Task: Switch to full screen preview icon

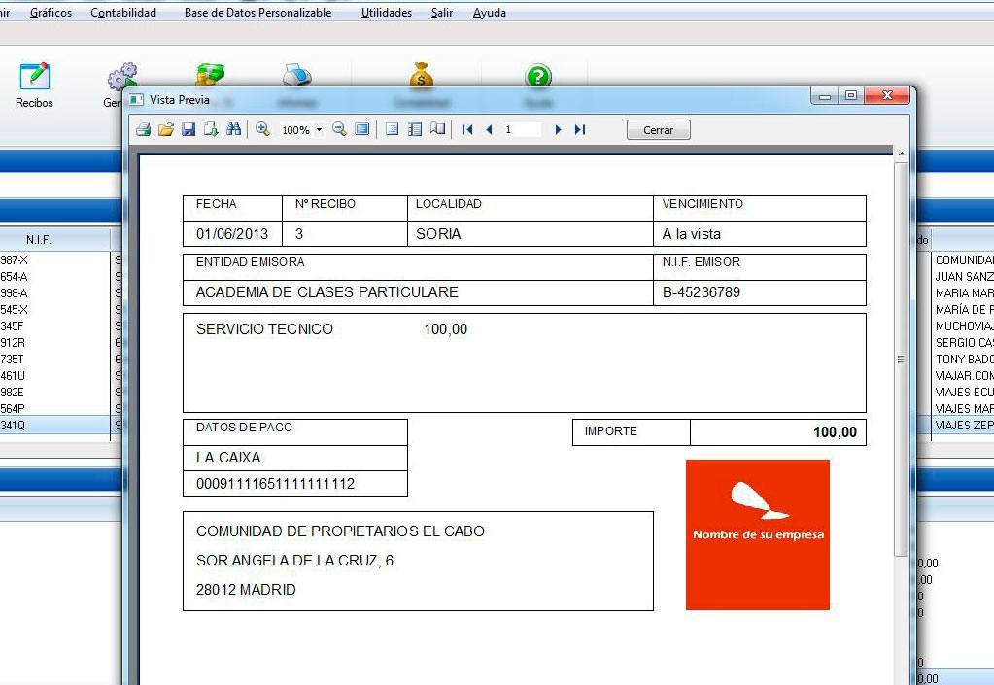Action: 361,129
